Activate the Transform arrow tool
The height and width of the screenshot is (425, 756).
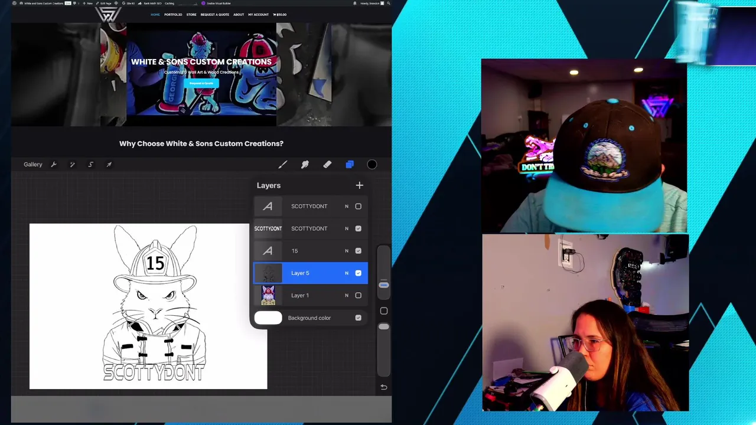pyautogui.click(x=109, y=165)
